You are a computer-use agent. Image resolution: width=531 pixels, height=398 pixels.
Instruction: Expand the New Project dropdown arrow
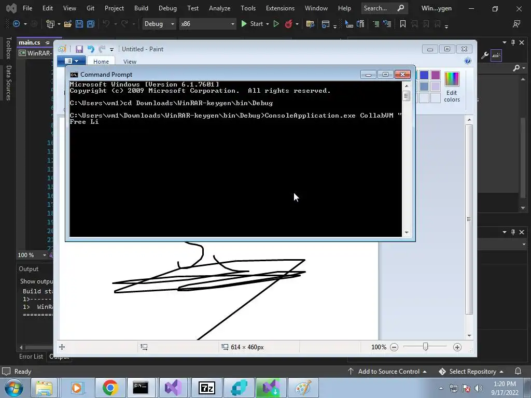(x=59, y=24)
